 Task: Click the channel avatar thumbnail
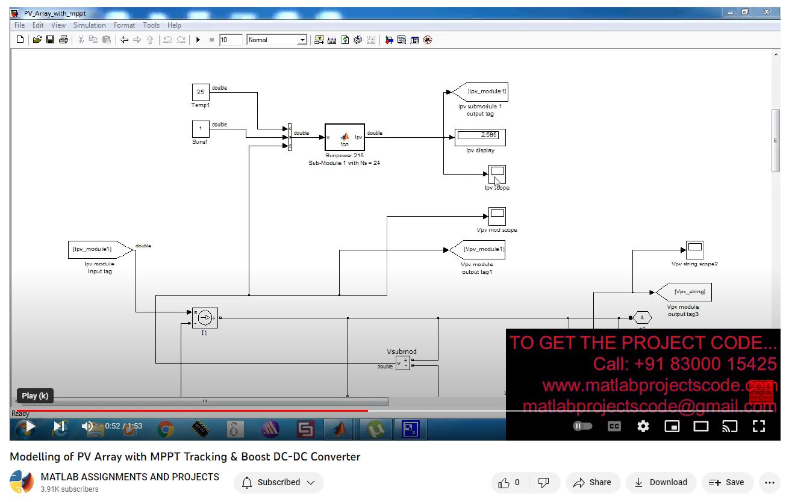(22, 482)
